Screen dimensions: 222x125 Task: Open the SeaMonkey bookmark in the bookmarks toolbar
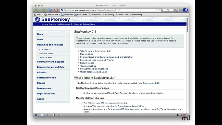coord(95,15)
